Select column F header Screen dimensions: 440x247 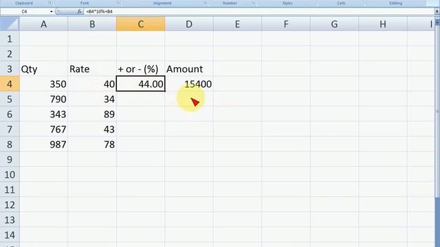pyautogui.click(x=286, y=24)
